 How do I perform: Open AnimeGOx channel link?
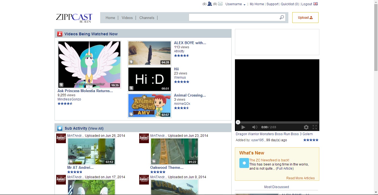pos(182,104)
